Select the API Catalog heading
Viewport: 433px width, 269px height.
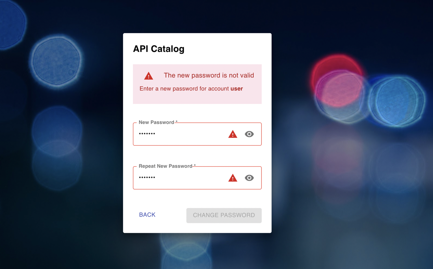click(159, 49)
